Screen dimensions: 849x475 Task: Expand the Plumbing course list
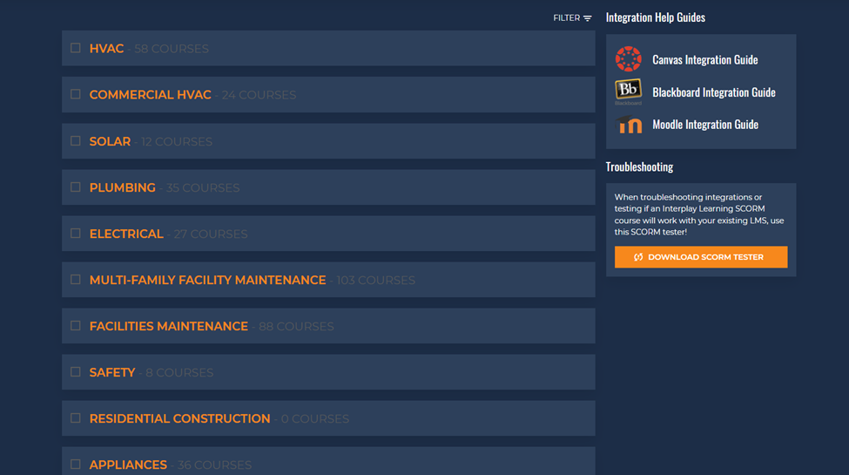tap(328, 187)
